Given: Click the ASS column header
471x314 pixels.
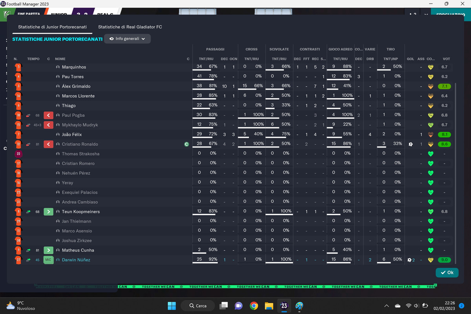Looking at the screenshot, I should click(x=421, y=59).
